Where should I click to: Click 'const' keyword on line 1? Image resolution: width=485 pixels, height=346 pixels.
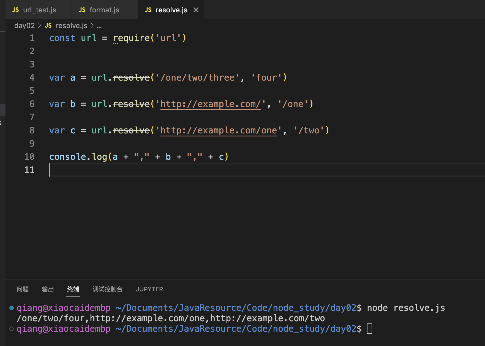click(62, 38)
